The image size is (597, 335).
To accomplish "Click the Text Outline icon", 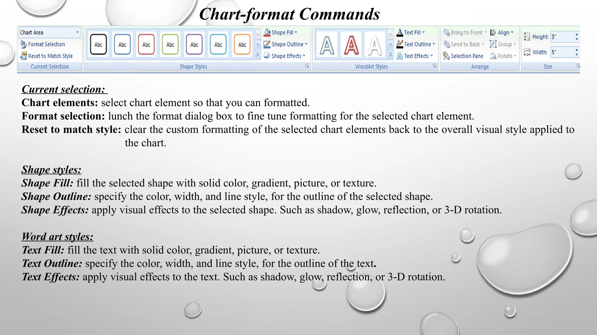I will pyautogui.click(x=400, y=44).
